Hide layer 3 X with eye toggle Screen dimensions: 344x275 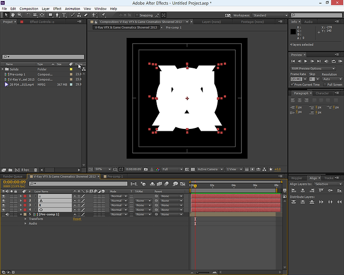pyautogui.click(x=3, y=205)
